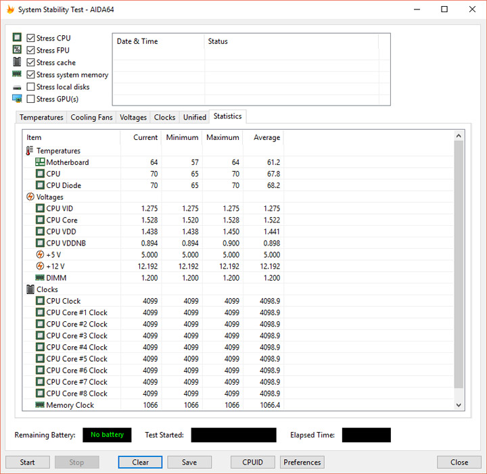Click the Motherboard row board icon

[40, 162]
